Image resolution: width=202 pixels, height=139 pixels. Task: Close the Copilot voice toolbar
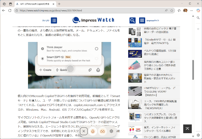click(84, 131)
